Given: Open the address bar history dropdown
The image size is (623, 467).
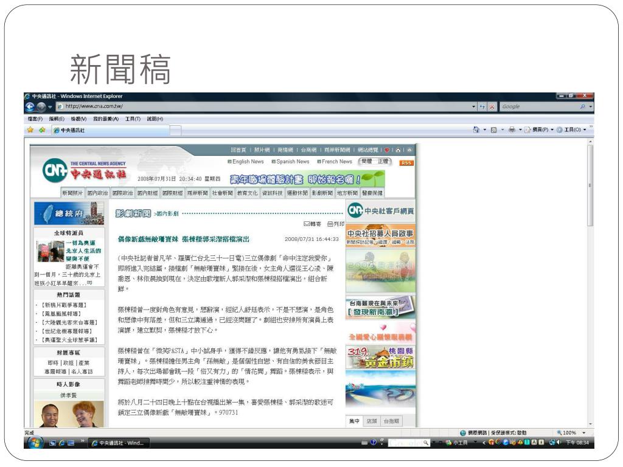Looking at the screenshot, I should click(x=473, y=106).
